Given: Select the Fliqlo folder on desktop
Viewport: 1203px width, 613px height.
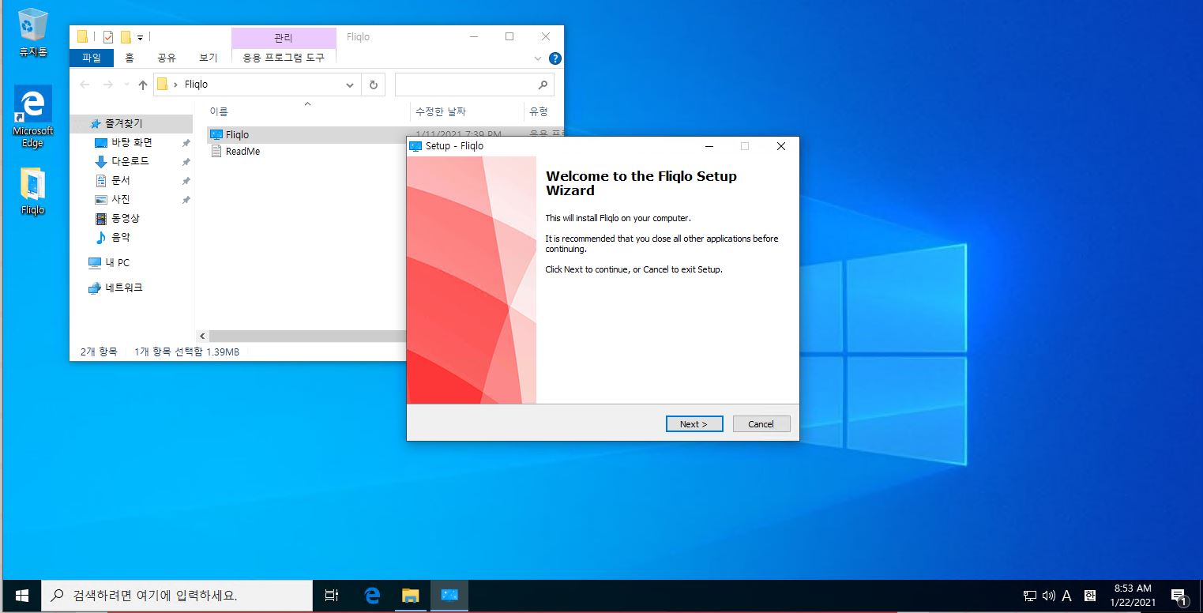Looking at the screenshot, I should 32,191.
